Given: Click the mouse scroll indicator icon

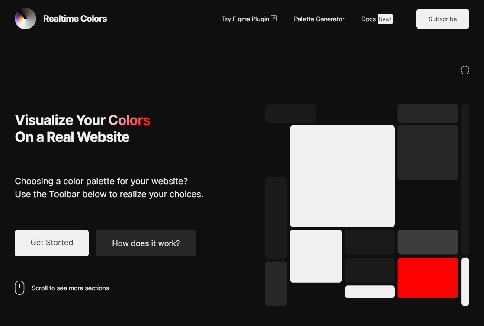Looking at the screenshot, I should coord(19,288).
